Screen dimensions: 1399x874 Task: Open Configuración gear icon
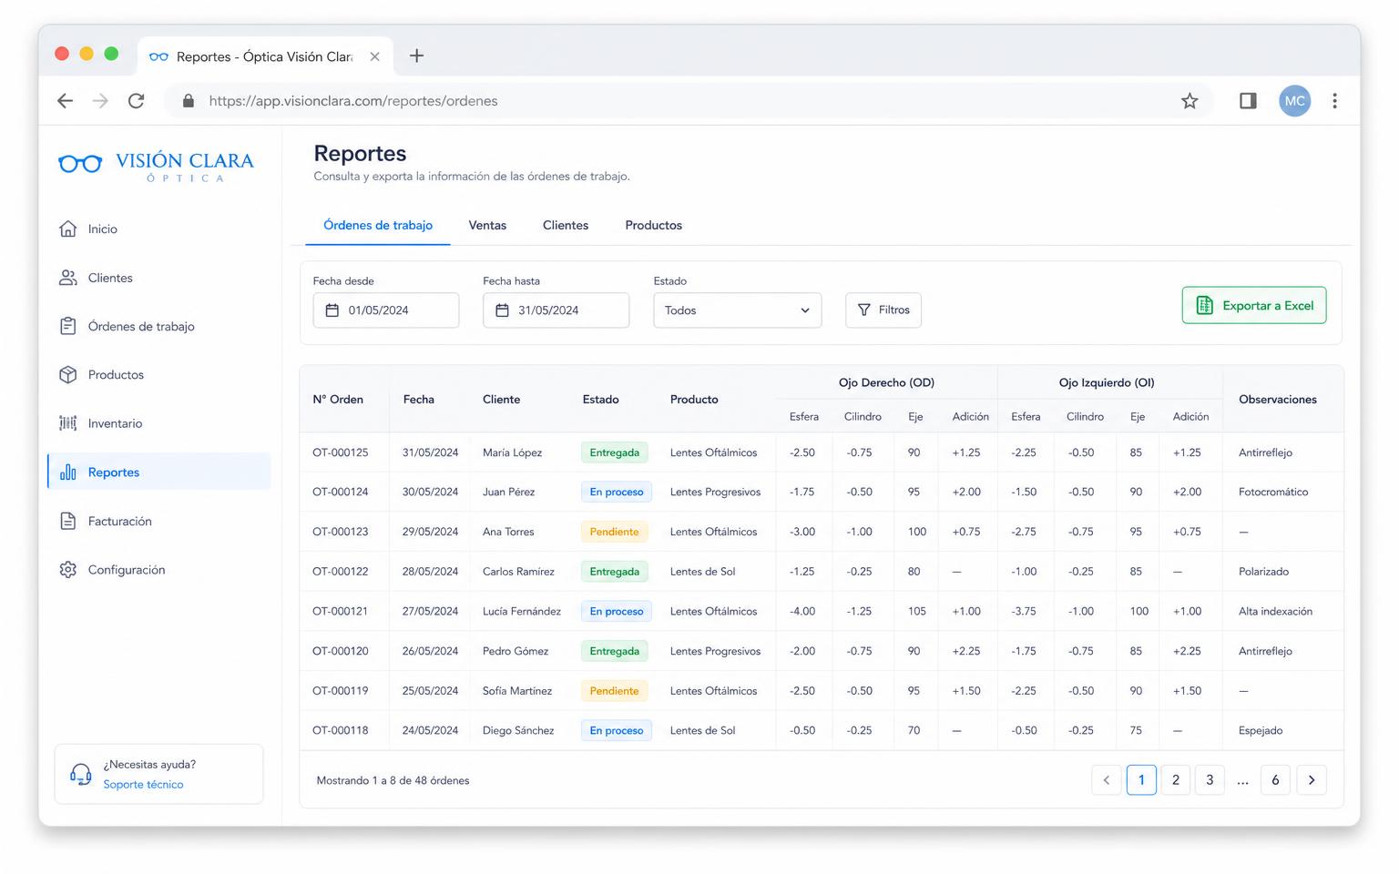(x=68, y=570)
